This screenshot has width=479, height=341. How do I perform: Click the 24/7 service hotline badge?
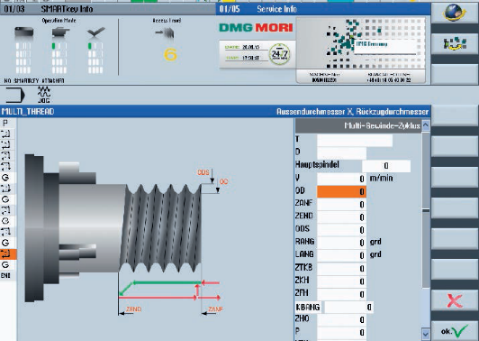pos(279,54)
